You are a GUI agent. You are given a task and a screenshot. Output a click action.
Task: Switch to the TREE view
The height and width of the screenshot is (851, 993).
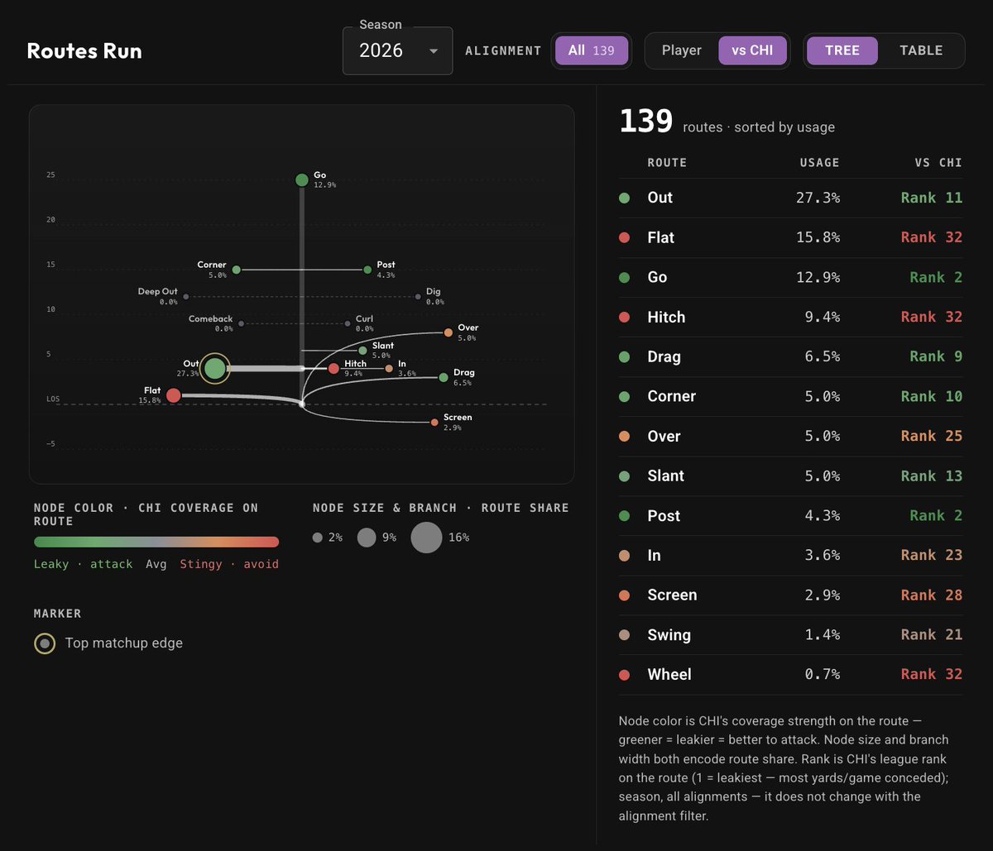click(x=842, y=50)
